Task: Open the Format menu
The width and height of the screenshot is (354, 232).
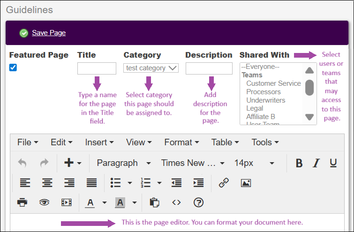Action: [182, 142]
